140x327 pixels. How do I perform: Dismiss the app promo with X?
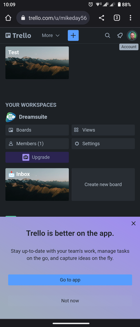133,223
